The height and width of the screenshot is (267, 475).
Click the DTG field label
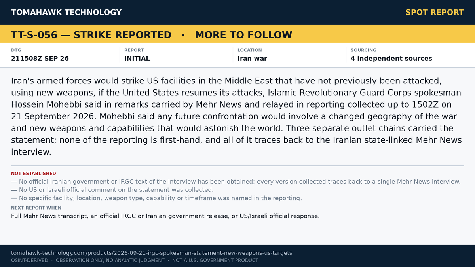16,50
